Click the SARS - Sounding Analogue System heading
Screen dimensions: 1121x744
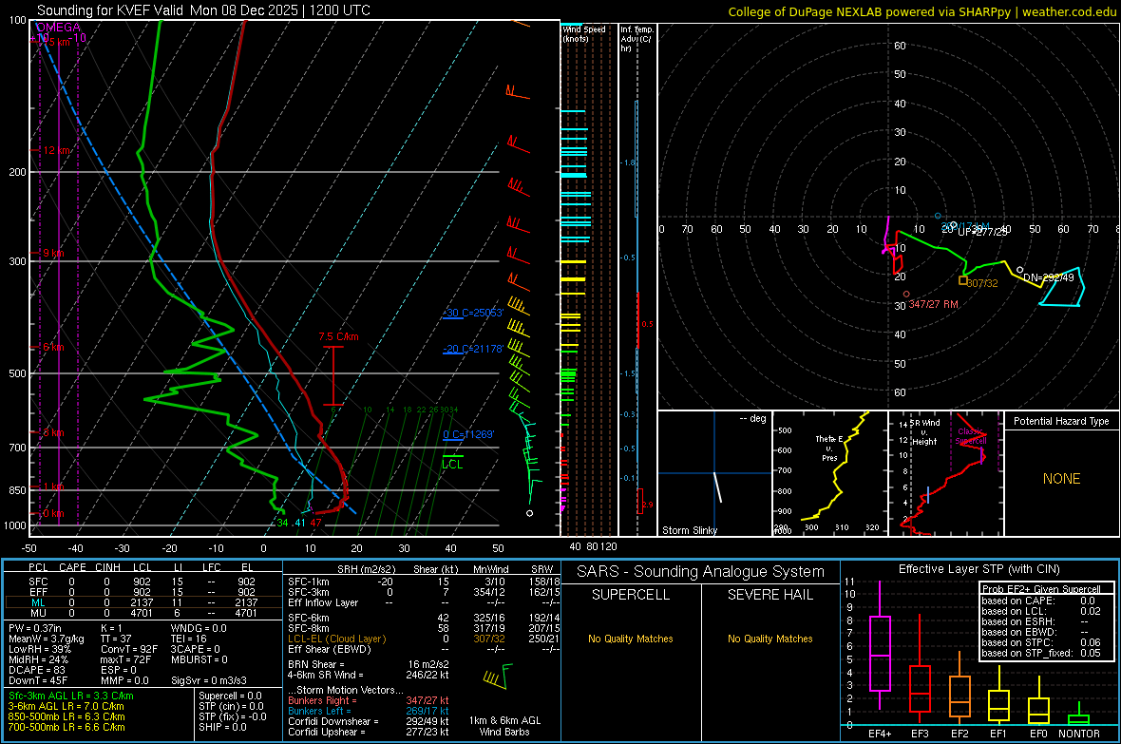point(701,572)
